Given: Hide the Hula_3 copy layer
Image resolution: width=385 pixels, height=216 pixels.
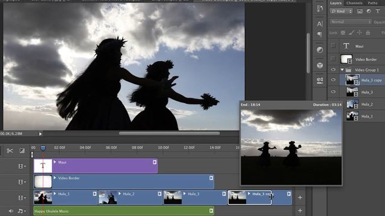Looking at the screenshot, I should [x=333, y=80].
